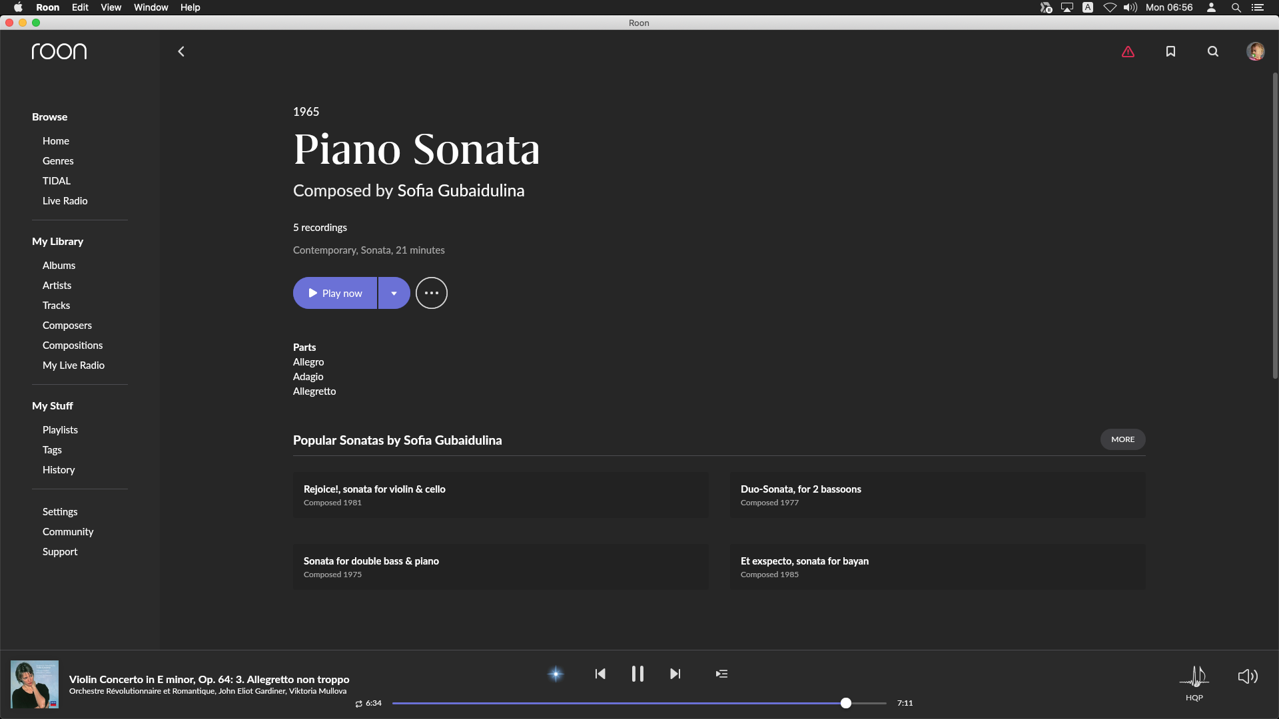Image resolution: width=1279 pixels, height=719 pixels.
Task: Open the three-dots more options button
Action: (x=432, y=293)
